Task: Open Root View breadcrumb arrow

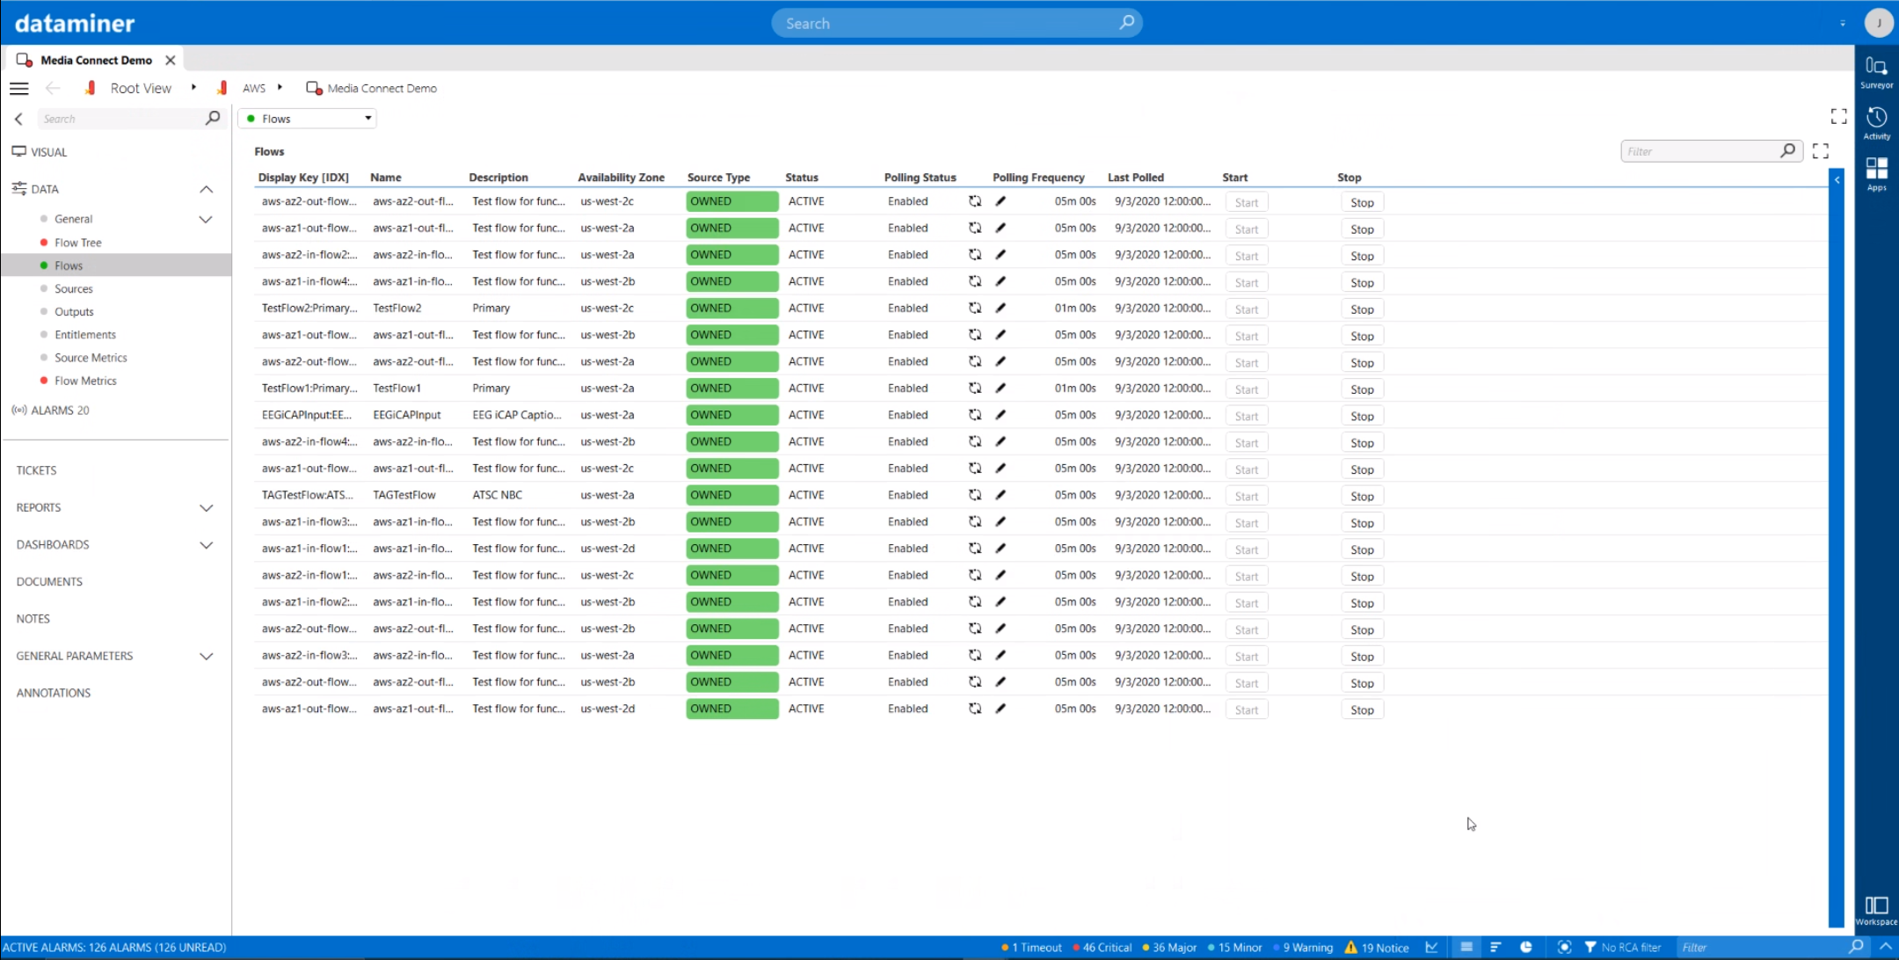Action: (x=193, y=87)
